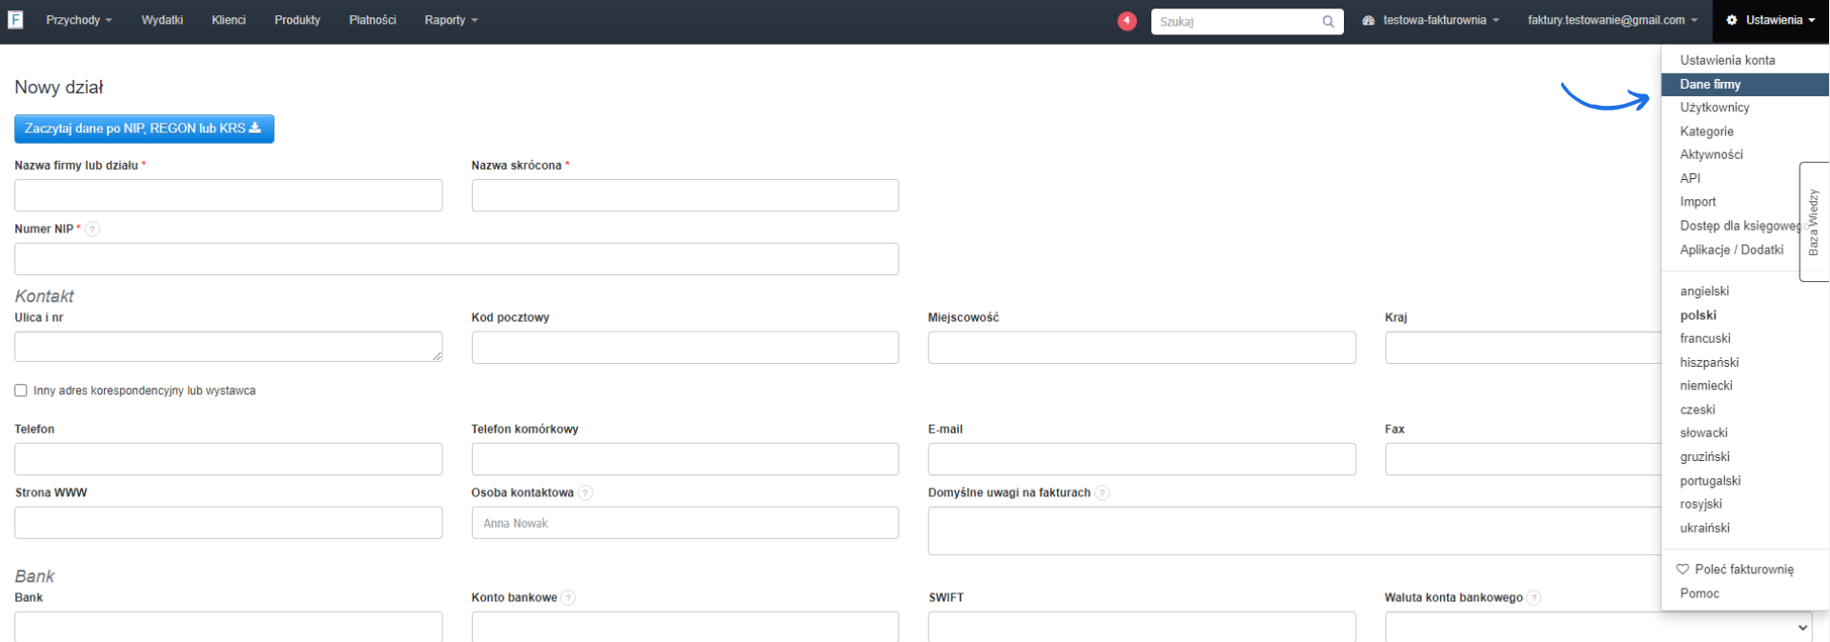The width and height of the screenshot is (1830, 642).
Task: Switch language to hiszpański
Action: [x=1709, y=362]
